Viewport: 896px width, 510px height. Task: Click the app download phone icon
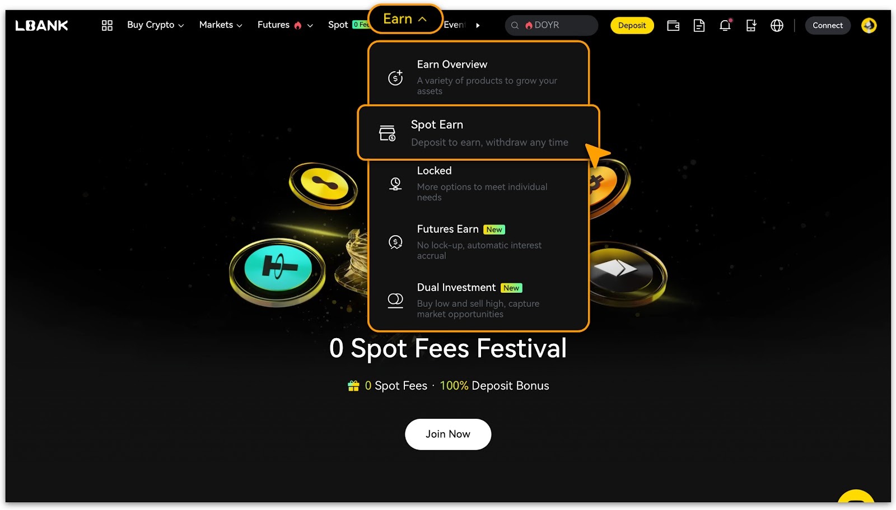pos(751,25)
